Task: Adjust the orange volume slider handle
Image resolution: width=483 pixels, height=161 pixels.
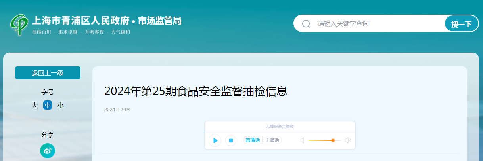Action: click(x=333, y=140)
